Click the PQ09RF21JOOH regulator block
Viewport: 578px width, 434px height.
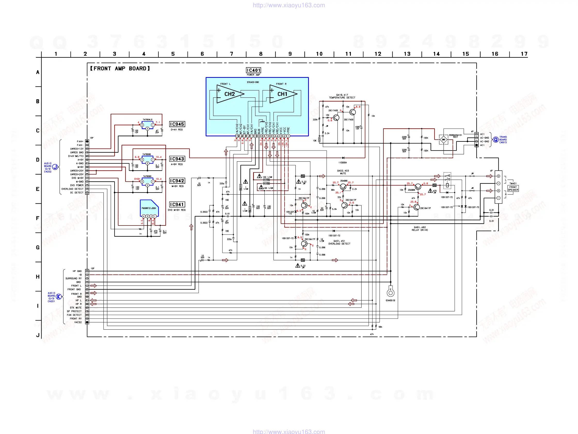pos(149,208)
